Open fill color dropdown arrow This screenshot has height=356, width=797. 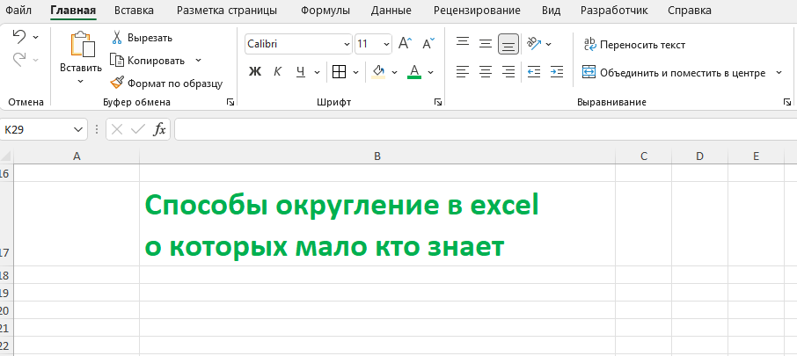coord(394,73)
